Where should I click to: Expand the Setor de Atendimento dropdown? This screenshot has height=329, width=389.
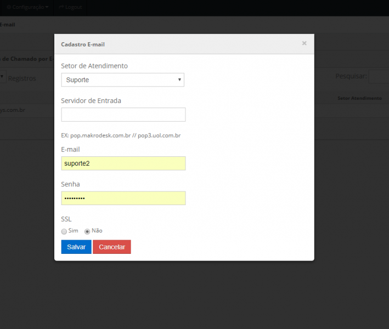pos(122,80)
